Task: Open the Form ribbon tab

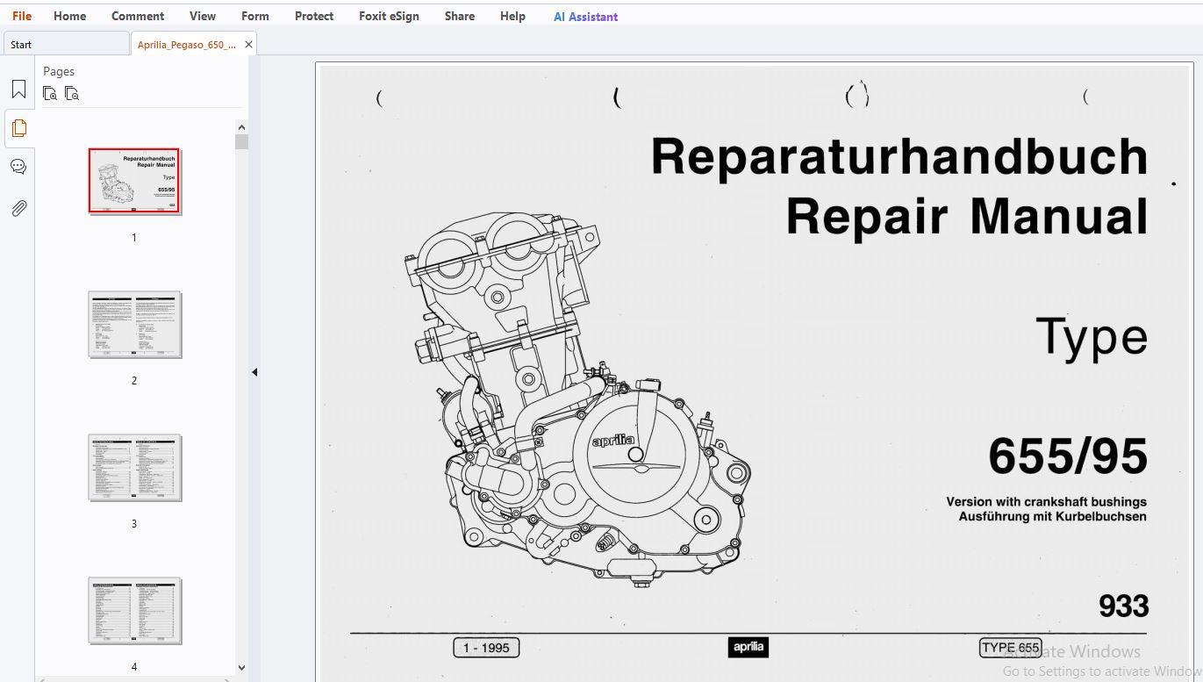Action: [x=255, y=16]
